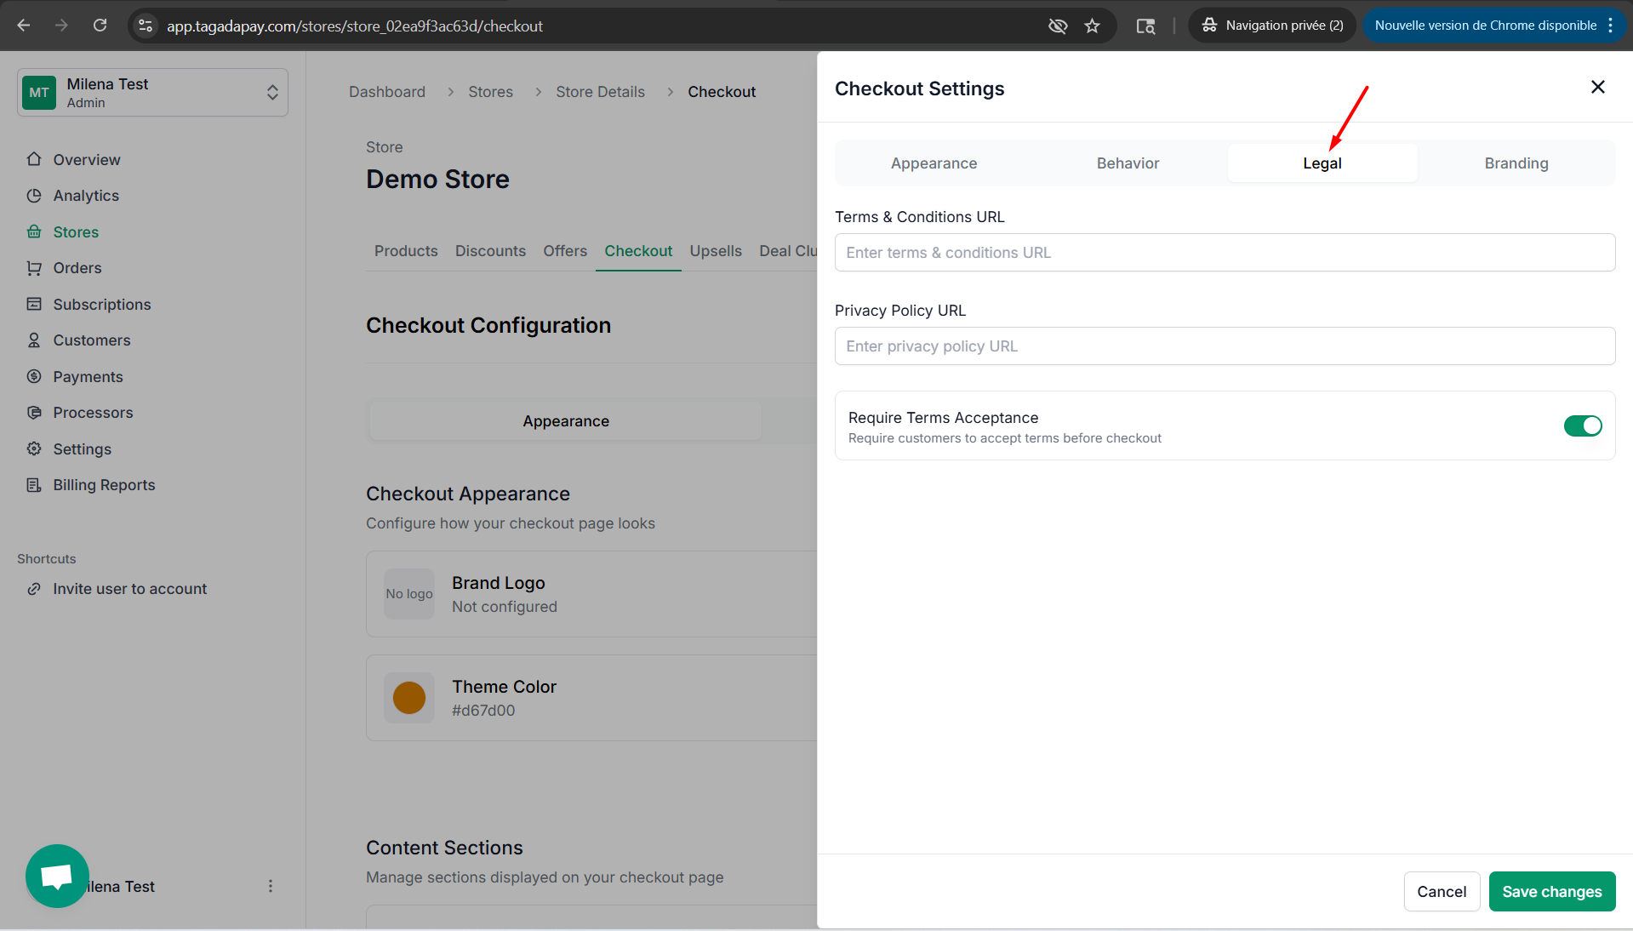Open the Billing Reports icon in sidebar
This screenshot has width=1633, height=931.
tap(34, 485)
